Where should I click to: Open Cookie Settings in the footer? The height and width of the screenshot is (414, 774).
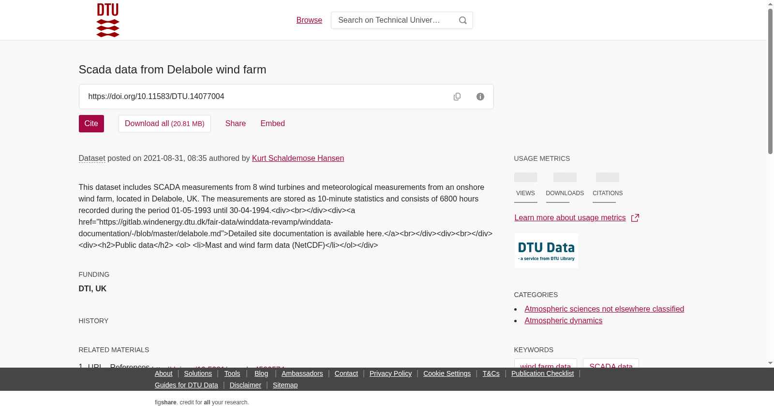447,373
